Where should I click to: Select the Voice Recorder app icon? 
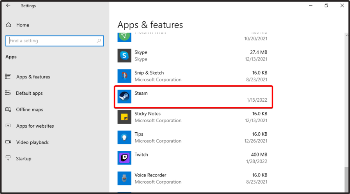124,178
